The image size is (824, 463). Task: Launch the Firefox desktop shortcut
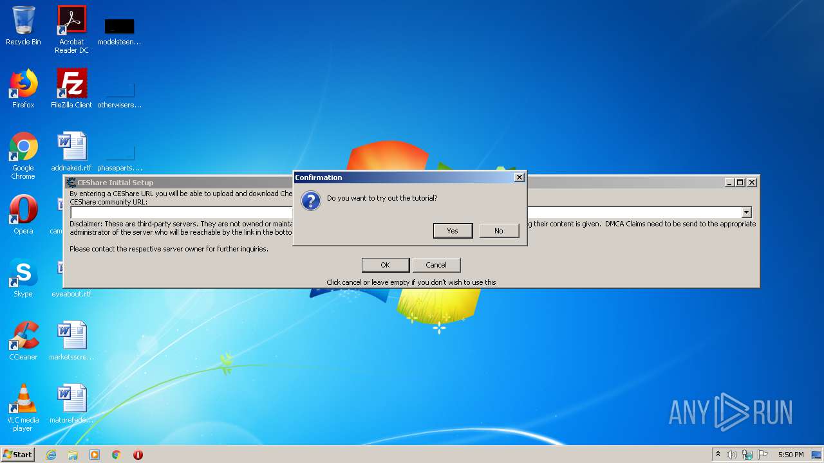(x=23, y=89)
